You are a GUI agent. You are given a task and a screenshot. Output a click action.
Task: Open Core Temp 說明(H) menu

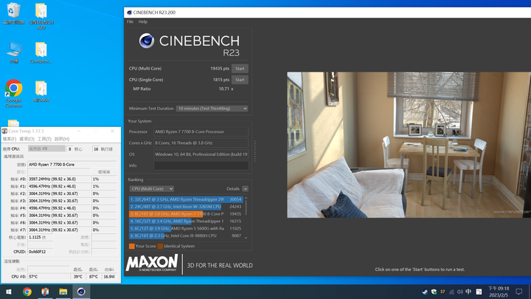point(62,139)
